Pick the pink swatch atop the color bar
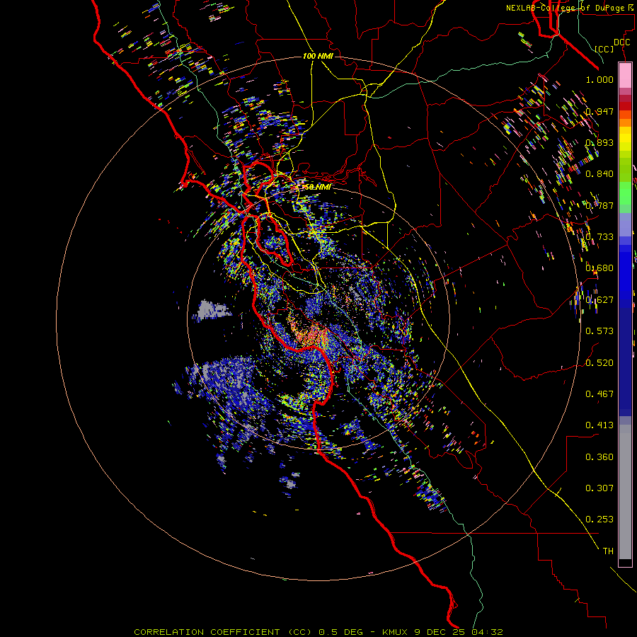Viewport: 637px width, 637px height. [x=625, y=76]
